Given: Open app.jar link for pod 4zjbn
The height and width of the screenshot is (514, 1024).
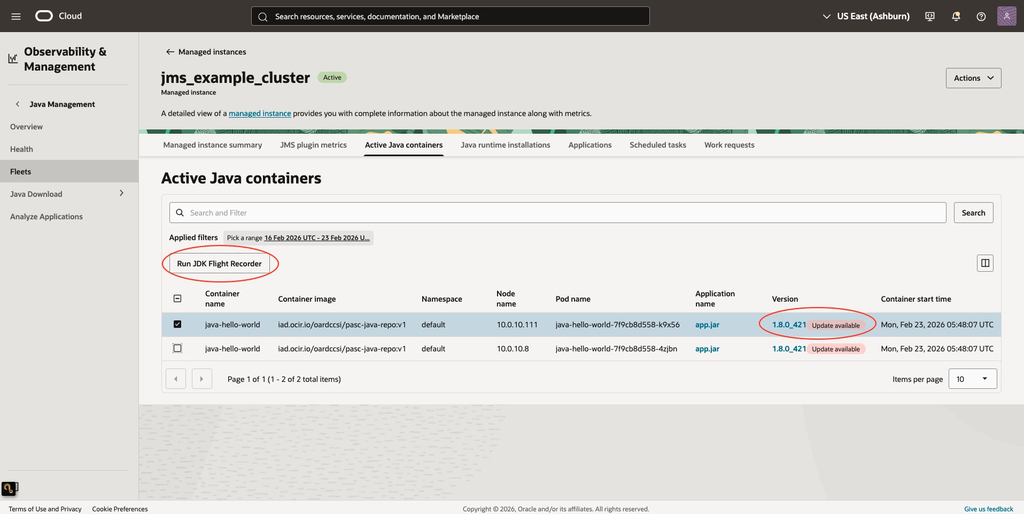Looking at the screenshot, I should pos(707,349).
